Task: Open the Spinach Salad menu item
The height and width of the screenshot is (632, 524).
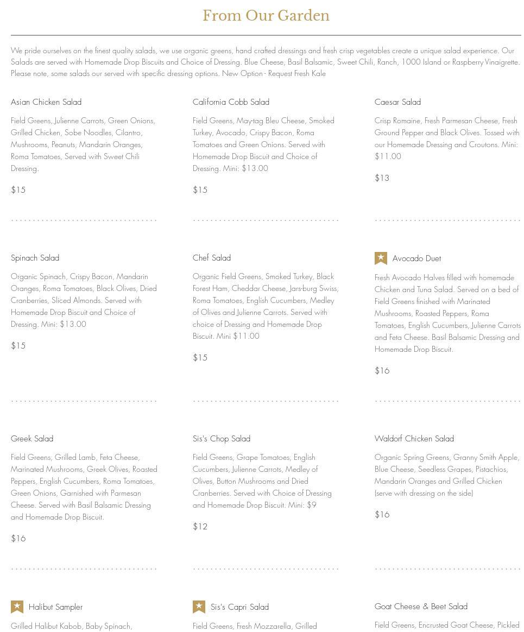Action: (35, 258)
